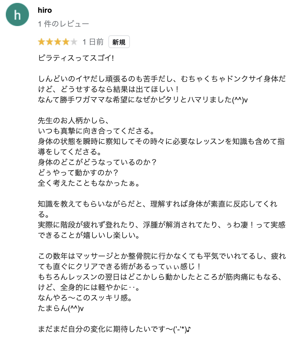Click the "1 件のレビュー" review count
298x340 pixels.
[x=63, y=24]
